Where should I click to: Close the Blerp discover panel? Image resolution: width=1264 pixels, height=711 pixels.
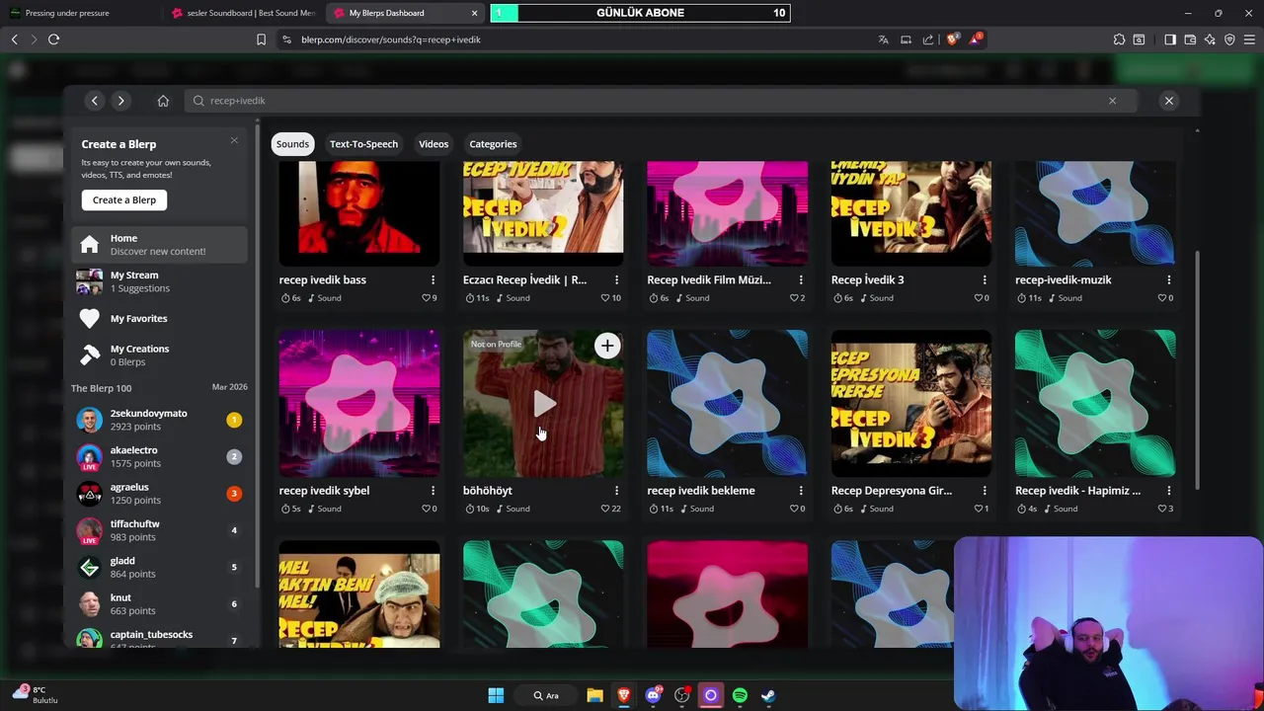(x=1168, y=101)
